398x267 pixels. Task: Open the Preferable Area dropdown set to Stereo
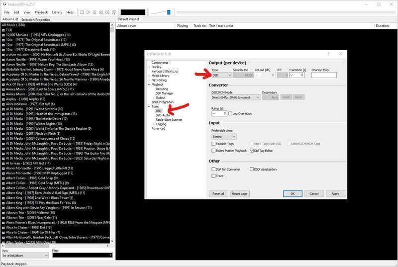(224, 137)
